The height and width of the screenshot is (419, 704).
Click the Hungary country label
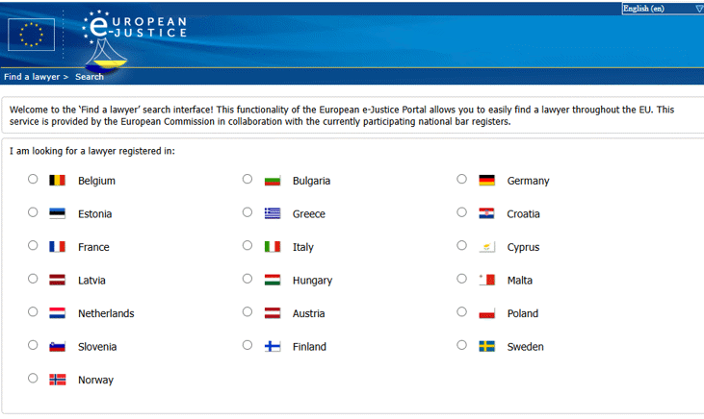coord(312,281)
